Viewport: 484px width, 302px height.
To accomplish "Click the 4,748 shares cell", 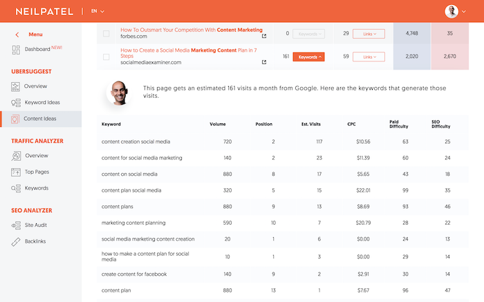I will 412,33.
